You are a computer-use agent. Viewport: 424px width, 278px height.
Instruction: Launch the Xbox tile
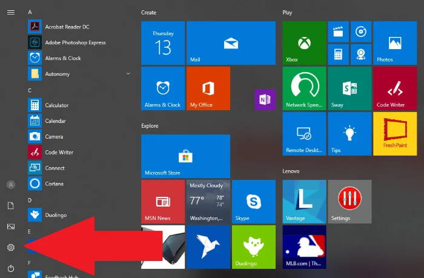pyautogui.click(x=304, y=43)
